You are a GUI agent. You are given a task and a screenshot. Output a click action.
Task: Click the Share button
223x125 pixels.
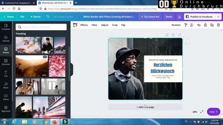[169, 17]
